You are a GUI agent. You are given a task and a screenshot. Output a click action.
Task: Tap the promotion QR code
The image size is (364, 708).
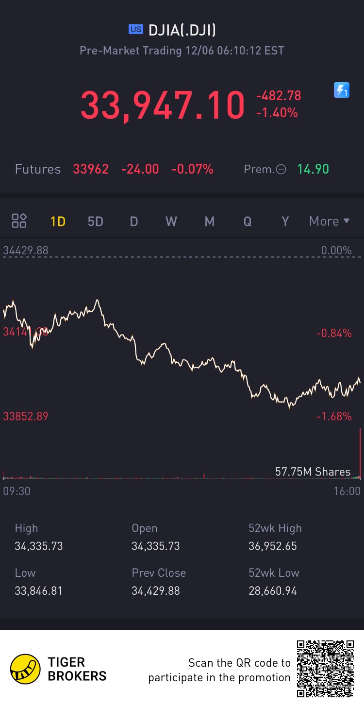(326, 669)
